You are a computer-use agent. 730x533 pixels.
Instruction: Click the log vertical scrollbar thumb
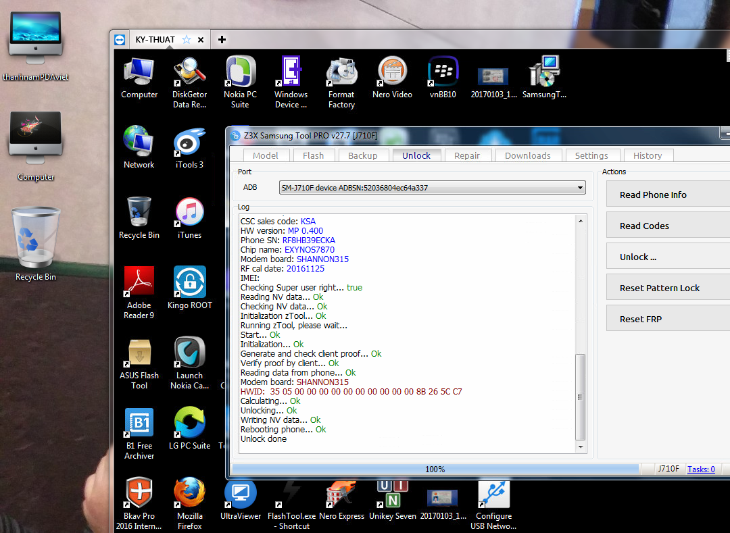[581, 397]
